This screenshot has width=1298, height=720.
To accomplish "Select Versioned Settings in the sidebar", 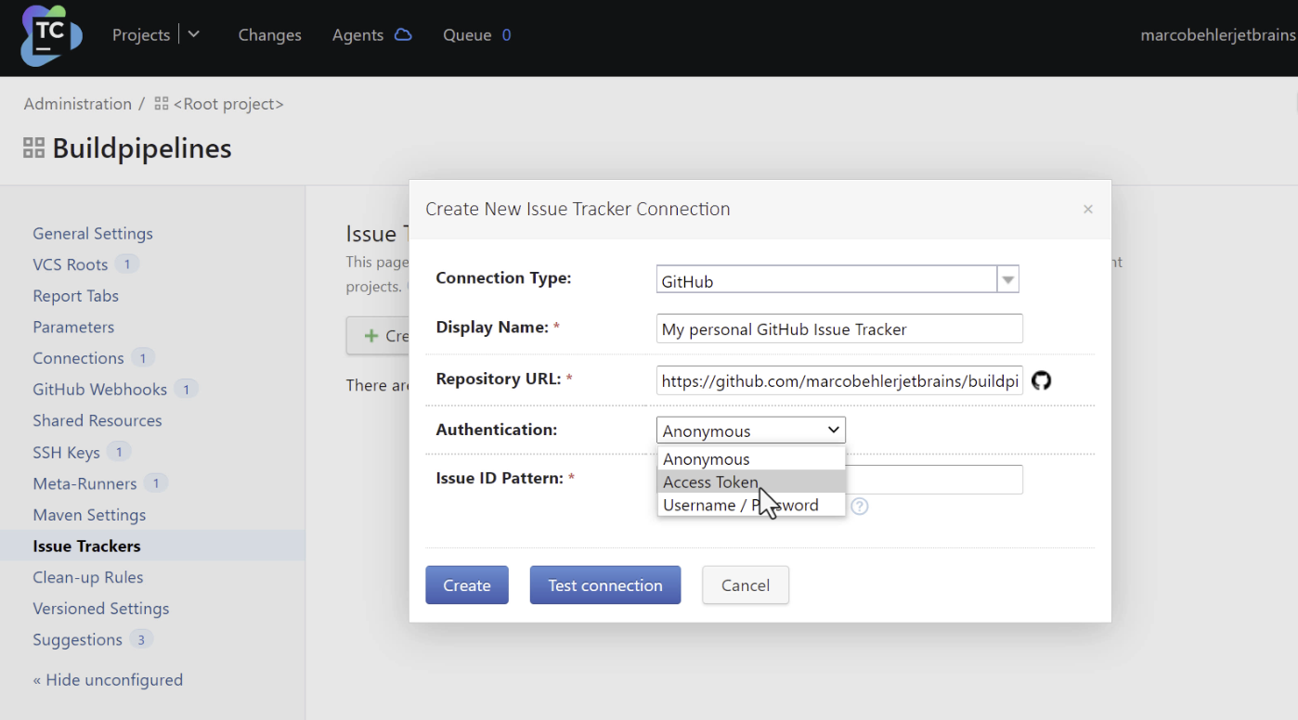I will pos(100,608).
